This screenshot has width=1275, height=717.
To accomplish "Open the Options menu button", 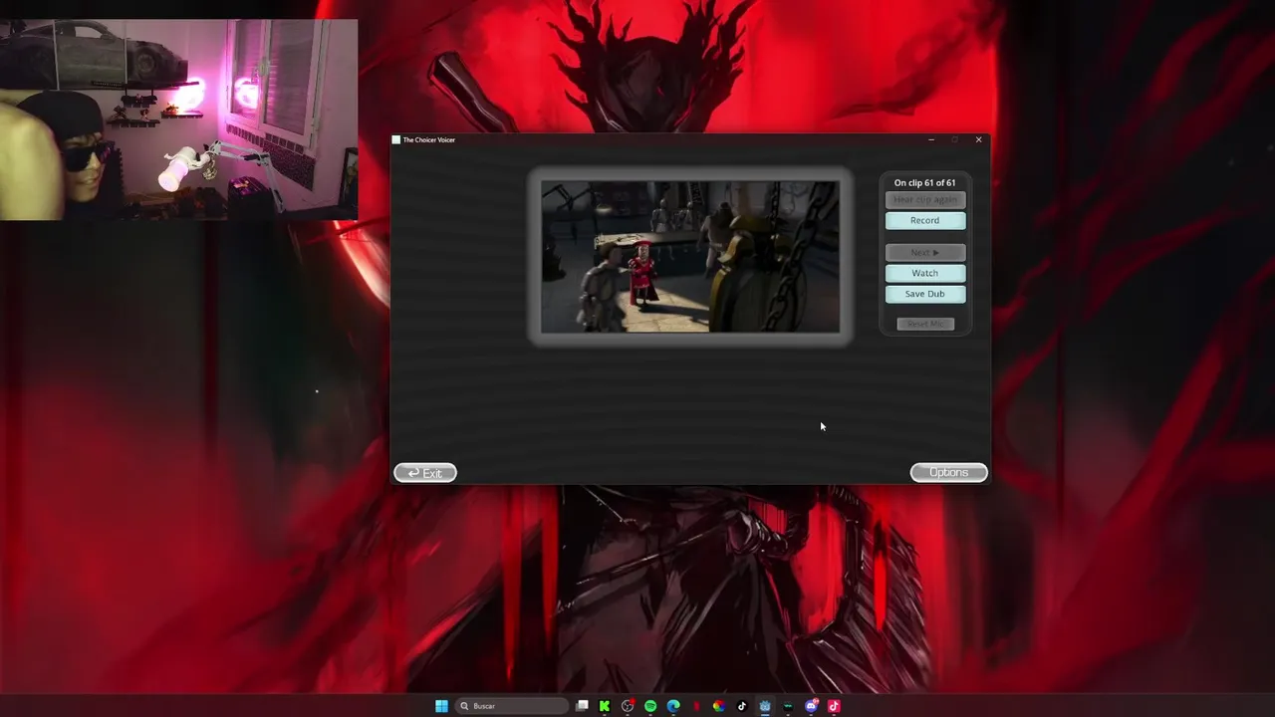I will [948, 472].
